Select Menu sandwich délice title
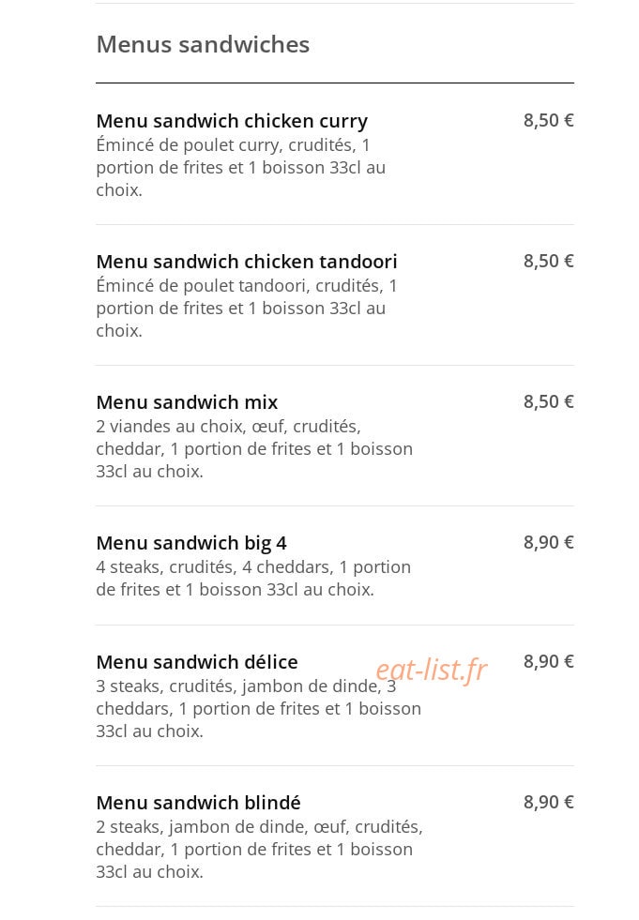The height and width of the screenshot is (920, 639). [x=197, y=662]
